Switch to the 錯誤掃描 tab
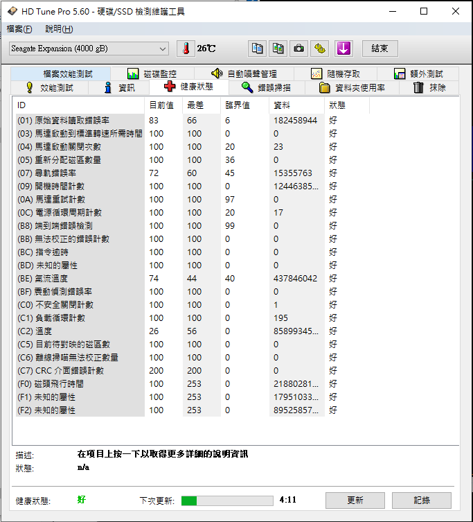Screen dimensions: 473x522 tap(266, 88)
